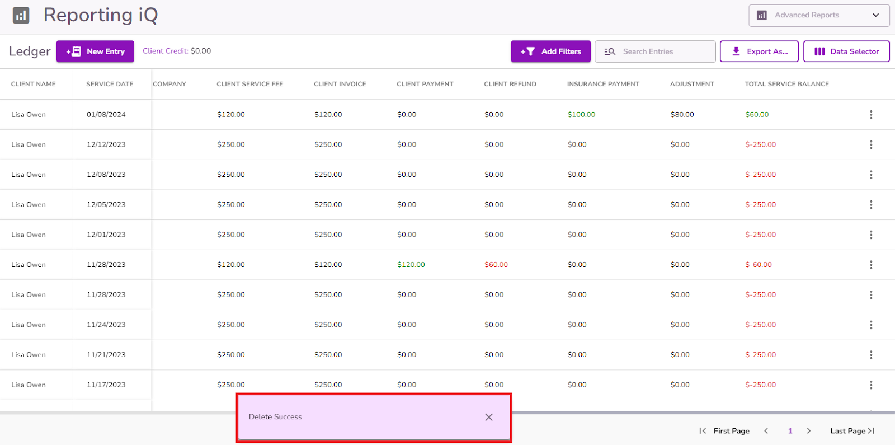This screenshot has height=445, width=895.
Task: Click the 12/12/2023 service date
Action: tap(106, 145)
